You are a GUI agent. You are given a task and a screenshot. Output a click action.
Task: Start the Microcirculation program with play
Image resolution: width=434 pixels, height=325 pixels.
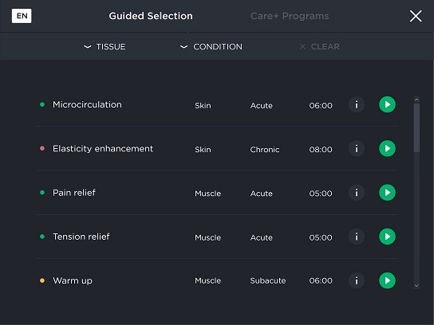(x=387, y=104)
